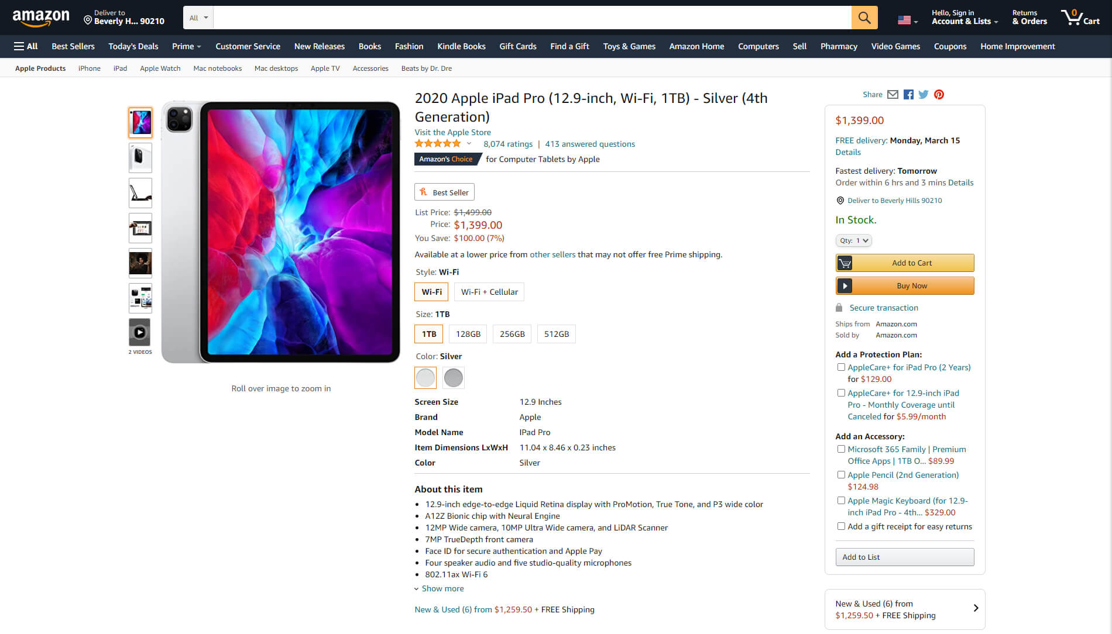Enable gift receipt for easy returns
Viewport: 1112px width, 634px height.
coord(841,526)
